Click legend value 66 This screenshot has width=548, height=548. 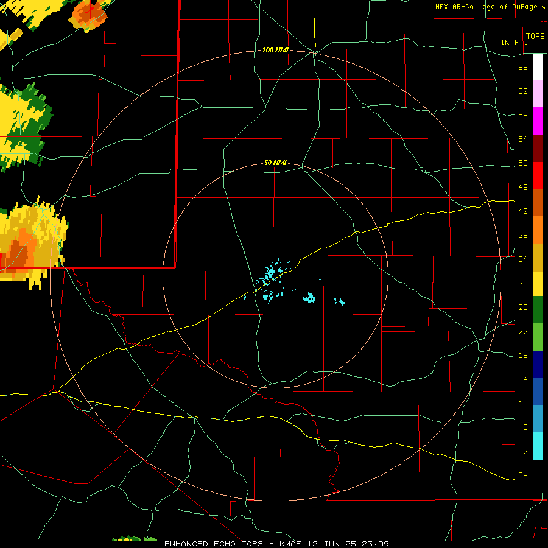pos(523,67)
